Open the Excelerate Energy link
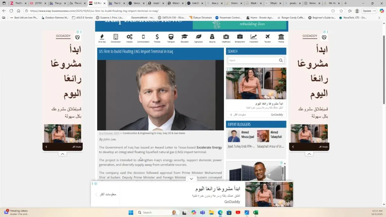 click(209, 148)
